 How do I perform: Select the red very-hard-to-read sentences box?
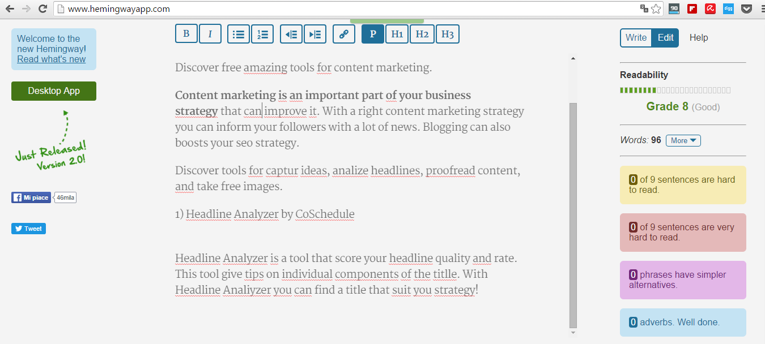[683, 233]
